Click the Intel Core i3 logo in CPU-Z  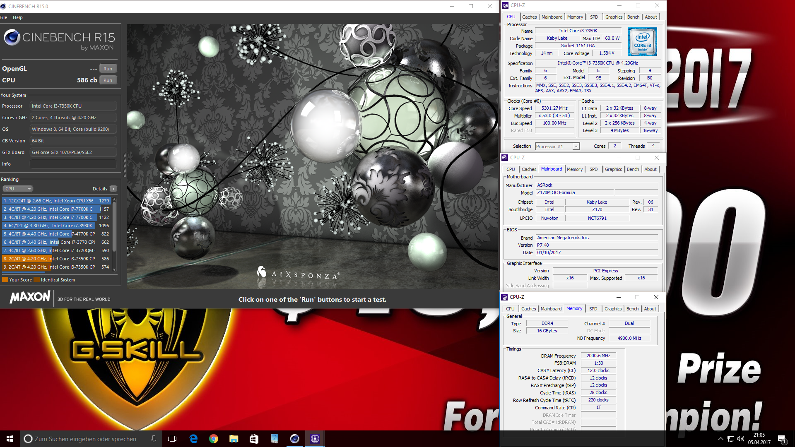(x=643, y=42)
